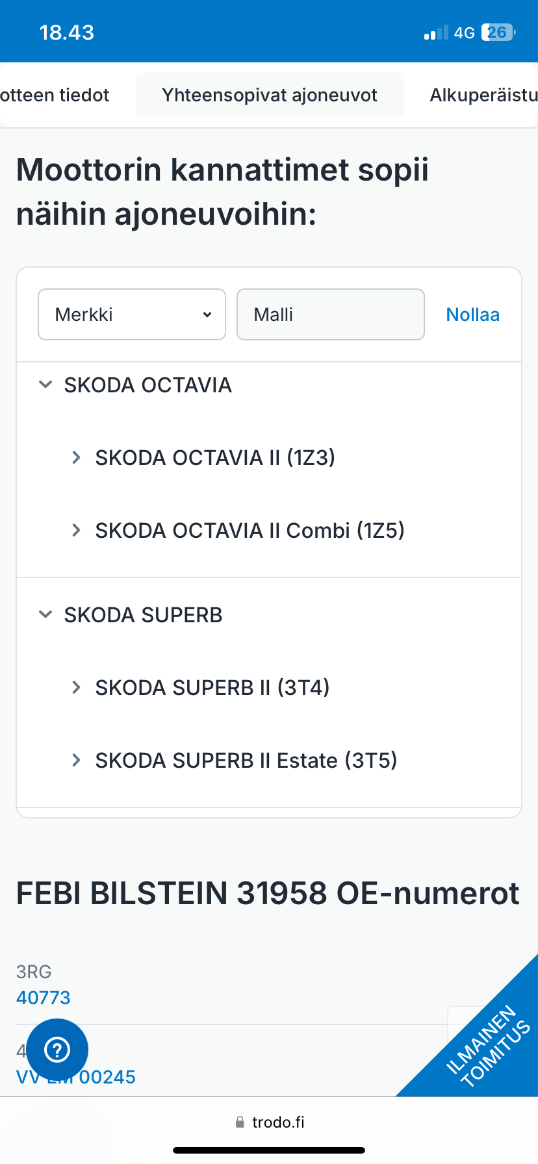Switch to Yhteensopivat ajoneuvot tab
Screen dimensions: 538x1164
(x=270, y=95)
